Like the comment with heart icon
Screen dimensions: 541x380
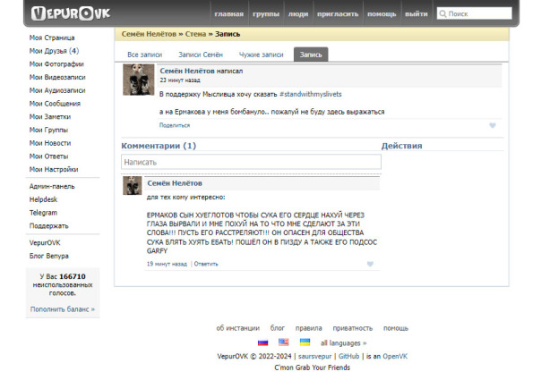coord(370,264)
